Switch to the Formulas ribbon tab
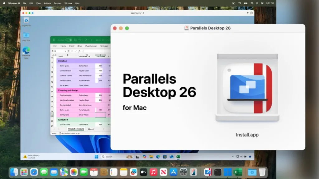This screenshot has height=179, width=319. (x=104, y=46)
